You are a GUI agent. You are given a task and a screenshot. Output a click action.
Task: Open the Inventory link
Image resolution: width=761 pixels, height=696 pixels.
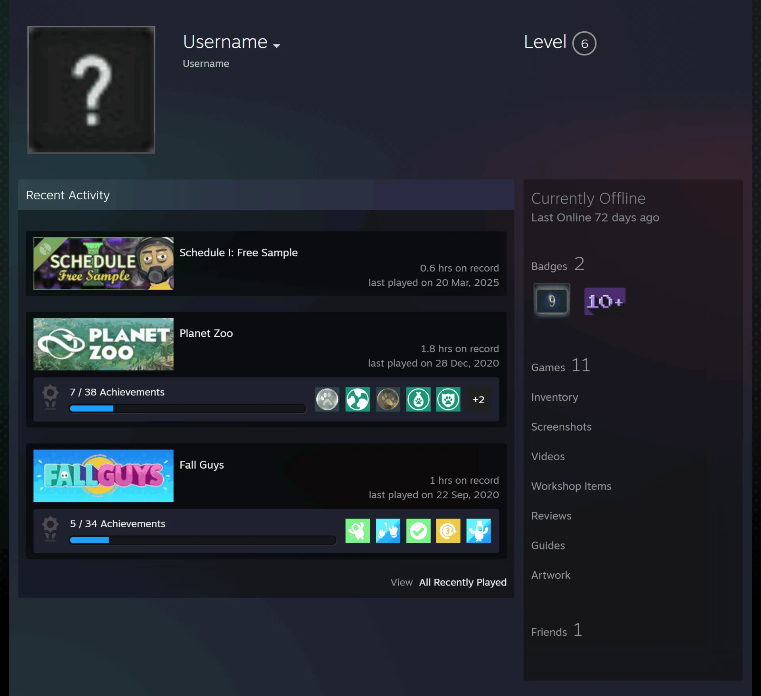click(554, 397)
